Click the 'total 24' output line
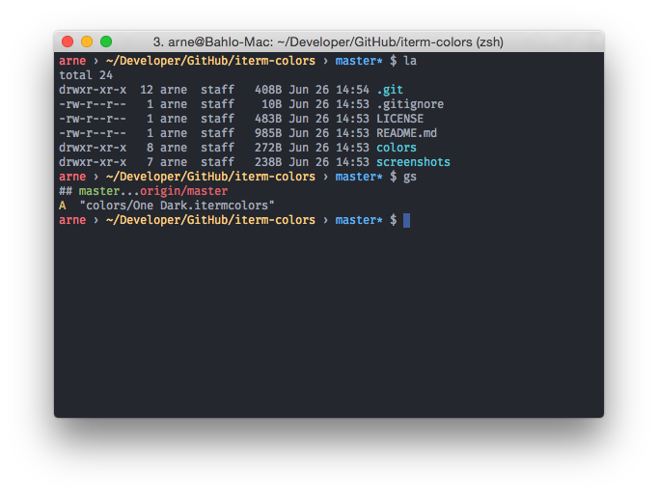The image size is (658, 495). [x=86, y=75]
